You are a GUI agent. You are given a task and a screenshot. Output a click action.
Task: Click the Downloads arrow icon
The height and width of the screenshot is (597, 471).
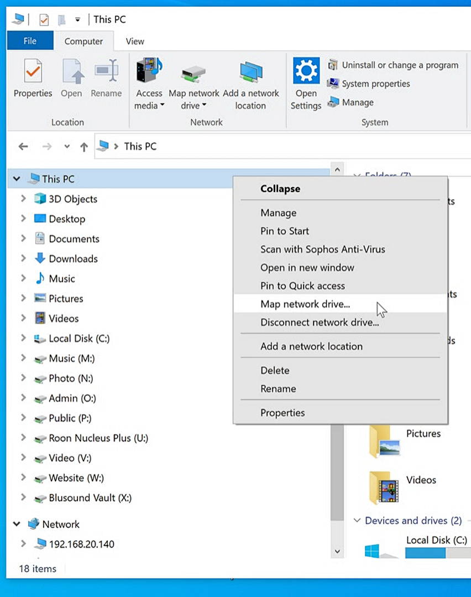[40, 258]
